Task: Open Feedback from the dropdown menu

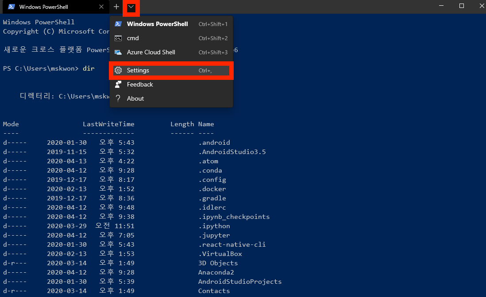Action: point(171,84)
